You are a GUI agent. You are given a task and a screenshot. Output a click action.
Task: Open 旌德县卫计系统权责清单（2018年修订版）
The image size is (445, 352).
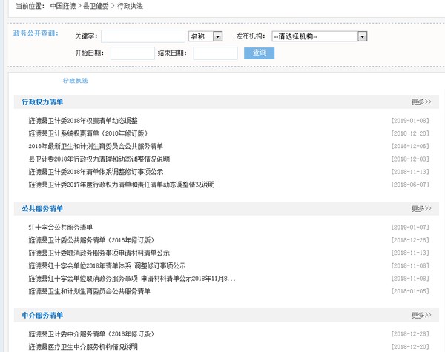(88, 133)
